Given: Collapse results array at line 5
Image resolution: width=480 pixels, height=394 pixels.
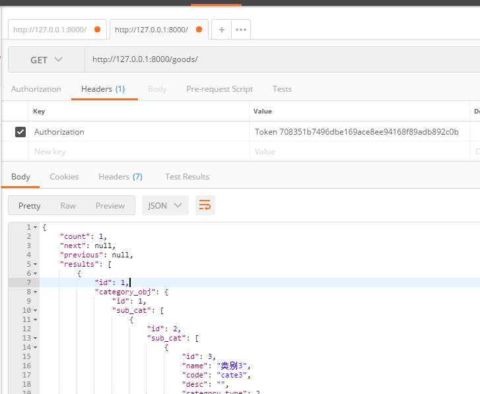Looking at the screenshot, I should click(x=35, y=264).
